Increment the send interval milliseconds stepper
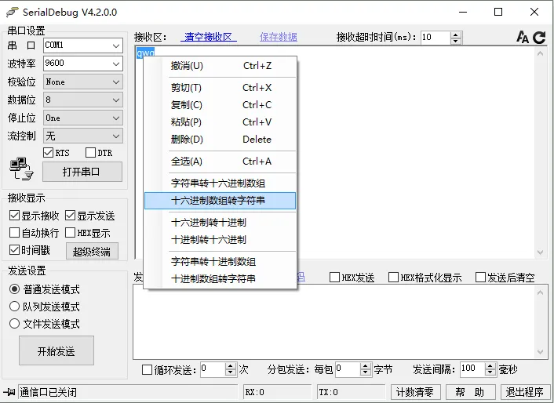Image resolution: width=554 pixels, height=403 pixels. coord(490,366)
